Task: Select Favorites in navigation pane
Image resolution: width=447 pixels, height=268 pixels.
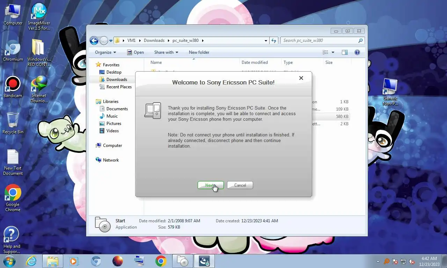Action: coord(108,65)
